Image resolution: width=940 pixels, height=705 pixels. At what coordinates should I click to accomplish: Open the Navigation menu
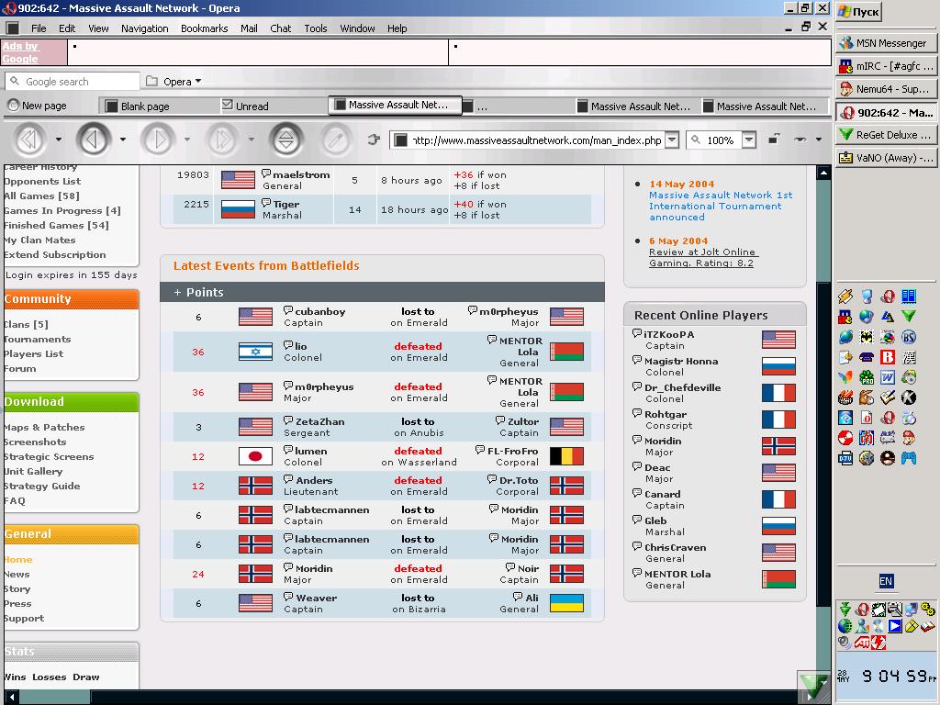pos(144,28)
